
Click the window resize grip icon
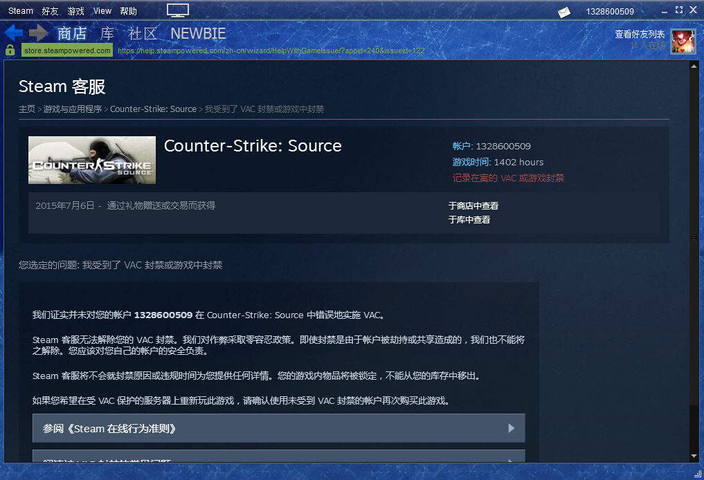pos(698,473)
